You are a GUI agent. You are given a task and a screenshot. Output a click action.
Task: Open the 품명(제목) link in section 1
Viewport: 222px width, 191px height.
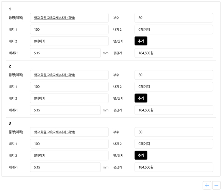pos(54,18)
